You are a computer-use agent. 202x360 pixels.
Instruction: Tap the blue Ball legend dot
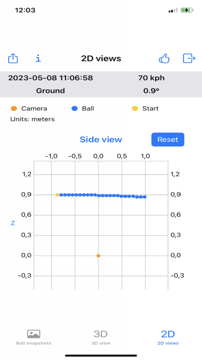[75, 109]
